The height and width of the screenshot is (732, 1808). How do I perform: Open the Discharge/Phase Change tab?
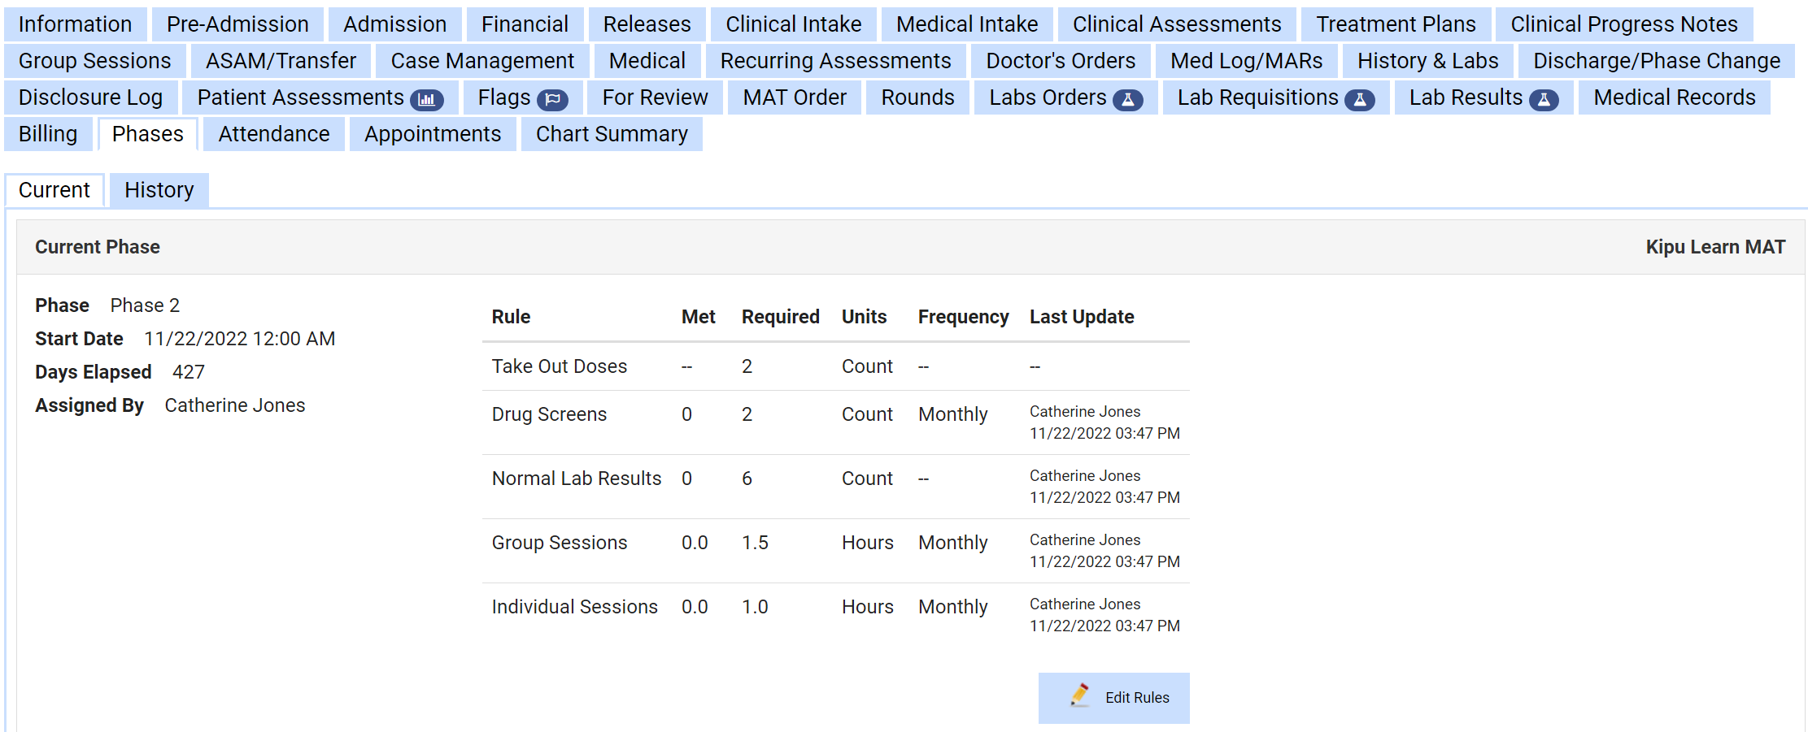[1656, 61]
